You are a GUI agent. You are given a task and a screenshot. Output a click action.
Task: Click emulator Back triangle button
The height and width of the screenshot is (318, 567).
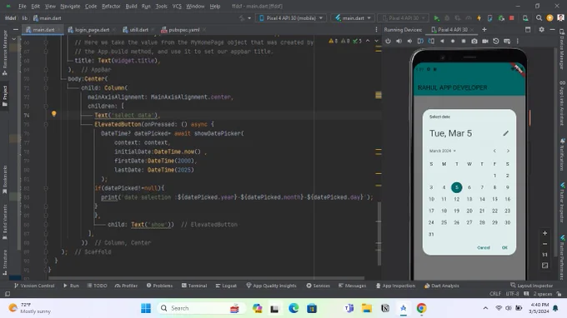(442, 41)
